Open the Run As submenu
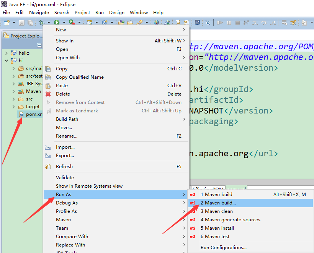314x253 pixels. (x=116, y=195)
